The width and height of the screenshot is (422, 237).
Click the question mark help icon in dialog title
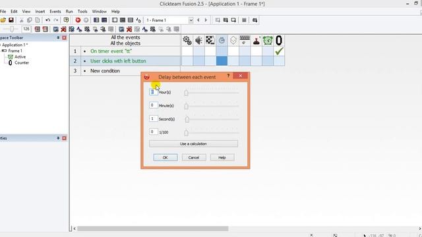click(x=228, y=76)
